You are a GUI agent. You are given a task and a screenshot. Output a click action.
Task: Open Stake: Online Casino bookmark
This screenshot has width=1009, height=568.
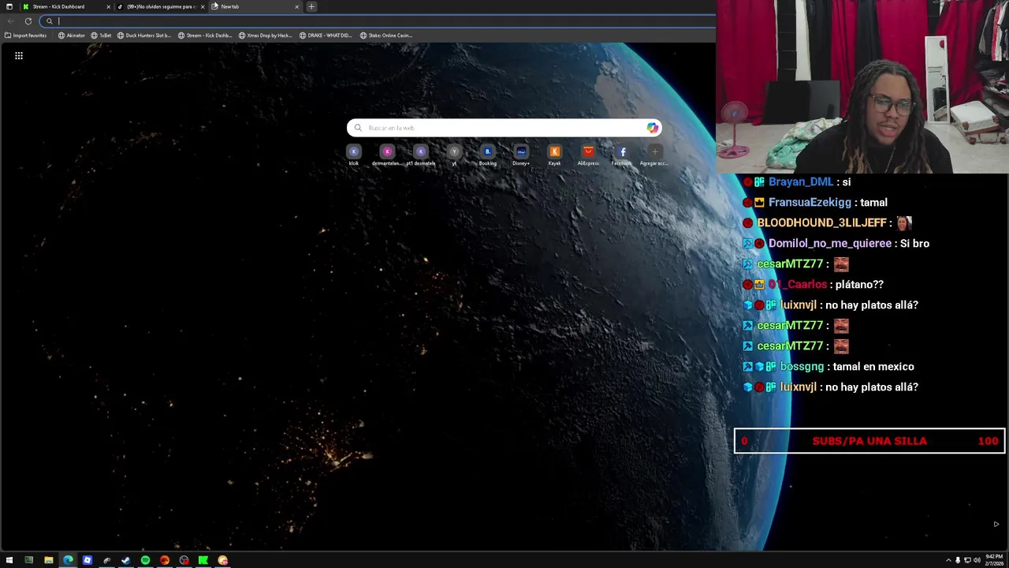tap(386, 35)
